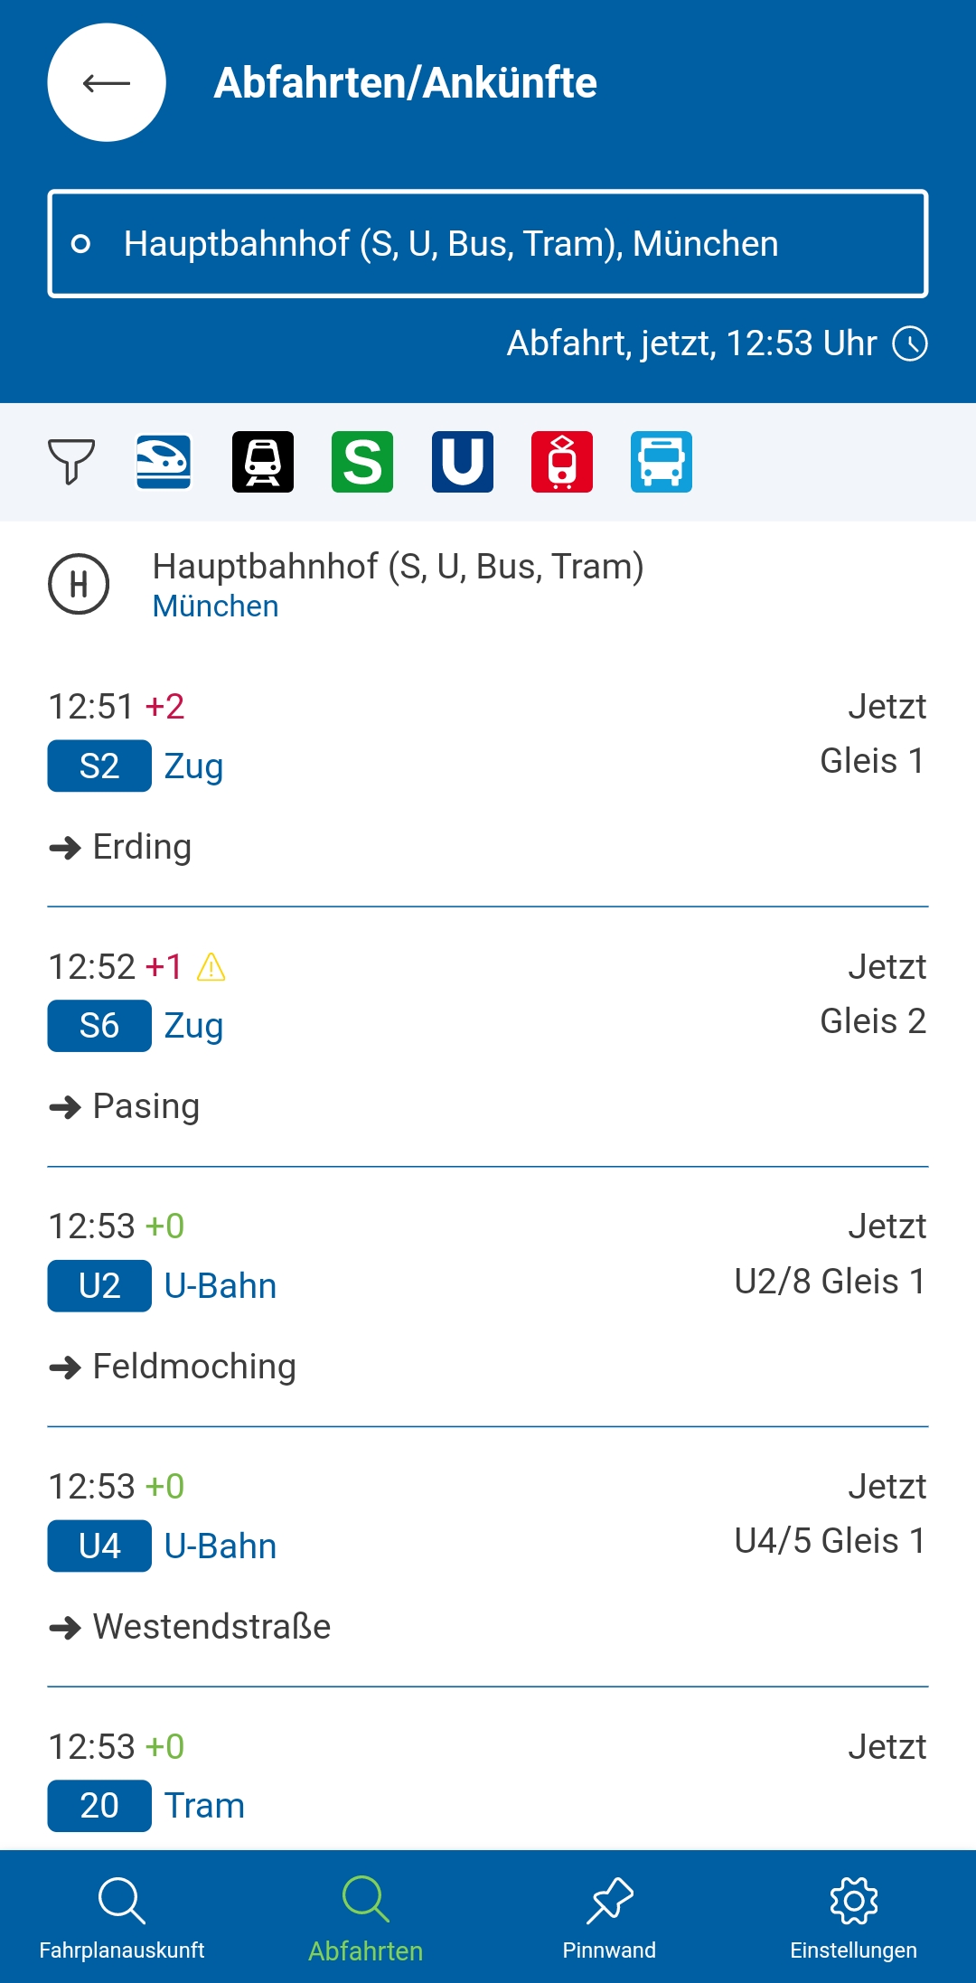
Task: Toggle the red tram filter icon
Action: tap(562, 461)
